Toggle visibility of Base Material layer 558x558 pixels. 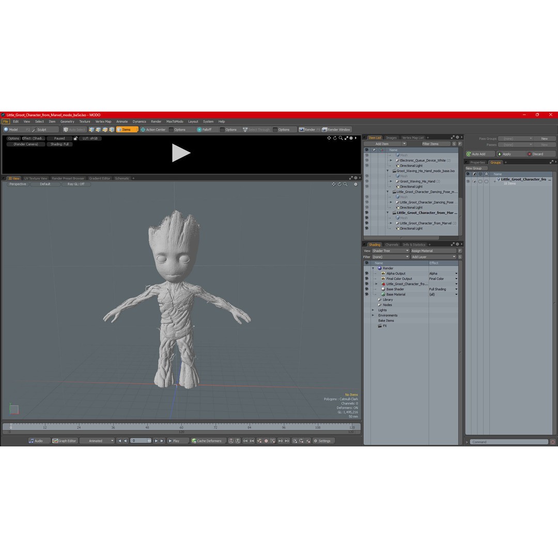click(366, 295)
